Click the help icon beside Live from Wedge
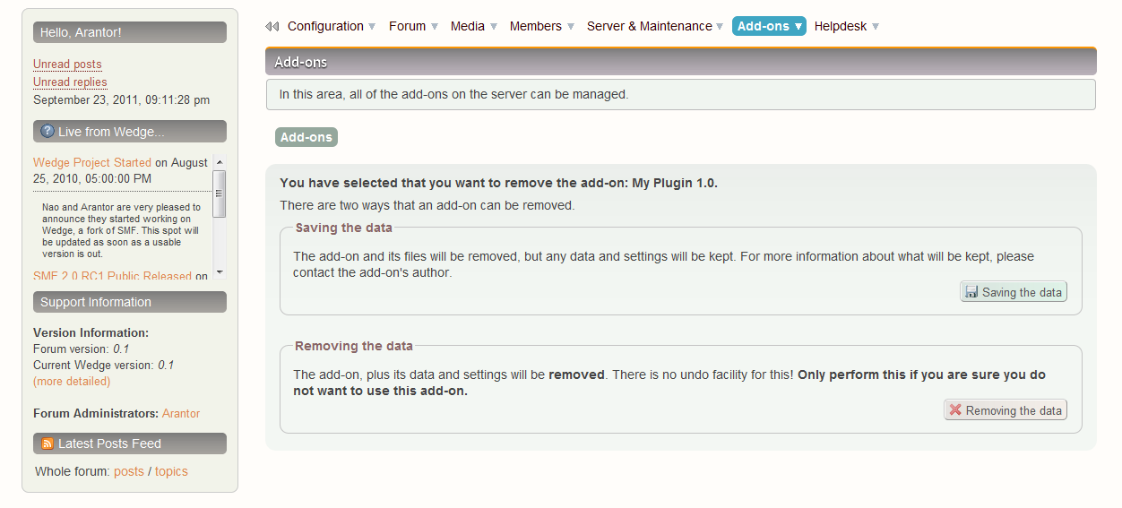Screen dimensions: 1122x508 pyautogui.click(x=47, y=132)
